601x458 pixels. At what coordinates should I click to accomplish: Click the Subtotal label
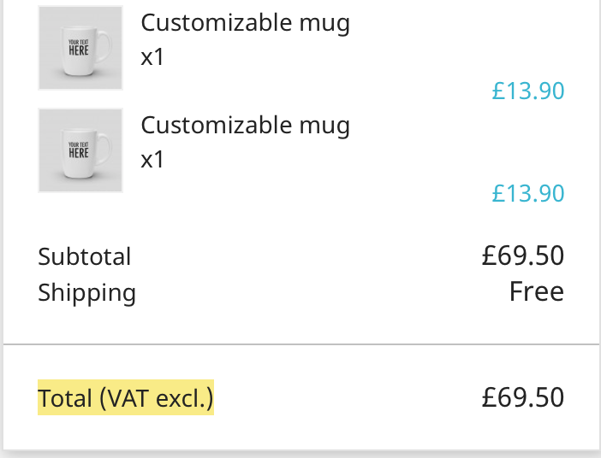tap(85, 256)
